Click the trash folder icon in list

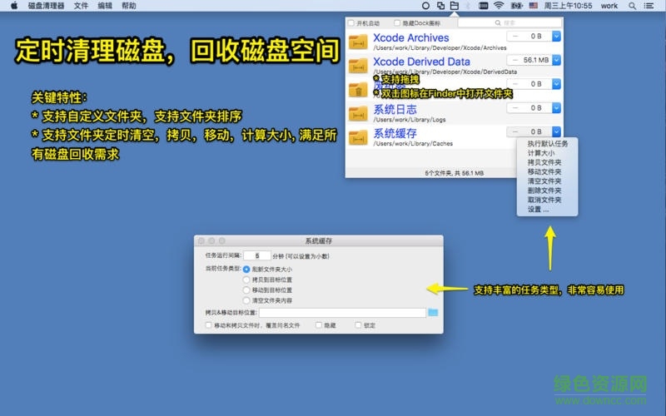click(x=359, y=89)
